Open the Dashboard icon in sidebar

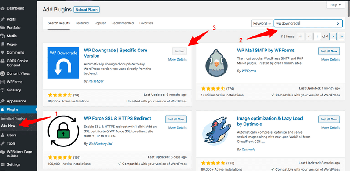click(x=3, y=8)
